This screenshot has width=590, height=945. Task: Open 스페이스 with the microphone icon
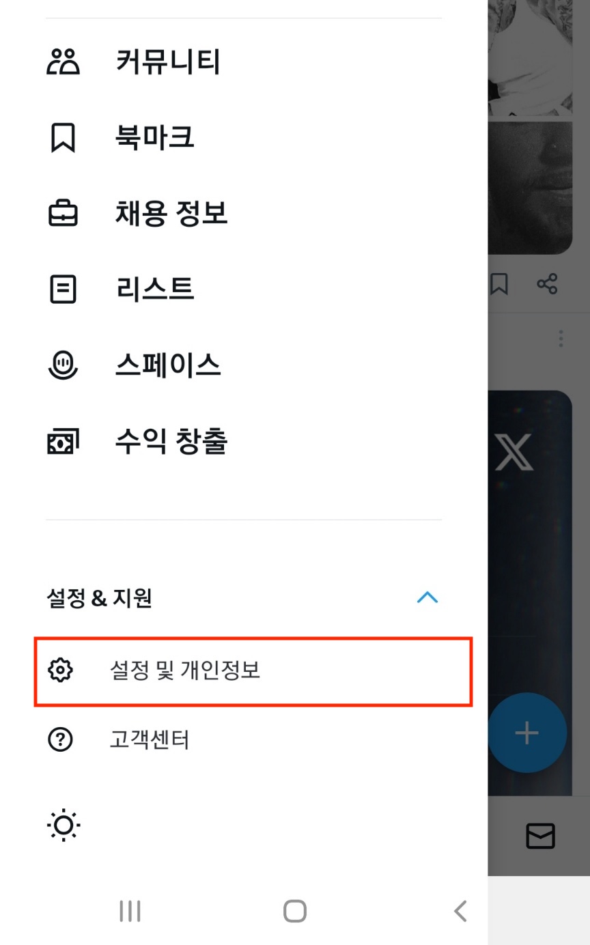click(x=63, y=365)
